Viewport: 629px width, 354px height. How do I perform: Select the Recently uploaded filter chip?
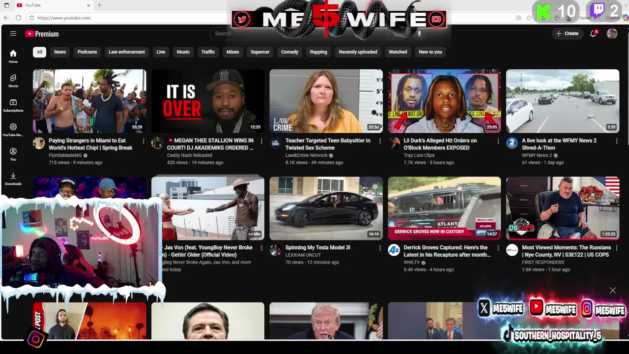point(358,52)
